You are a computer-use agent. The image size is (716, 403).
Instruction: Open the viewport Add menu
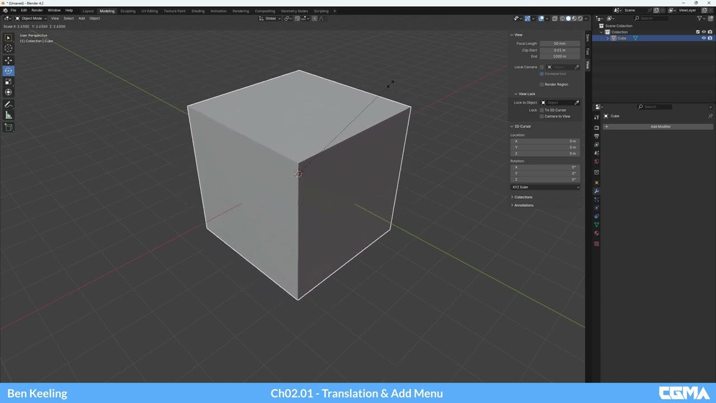pyautogui.click(x=82, y=18)
